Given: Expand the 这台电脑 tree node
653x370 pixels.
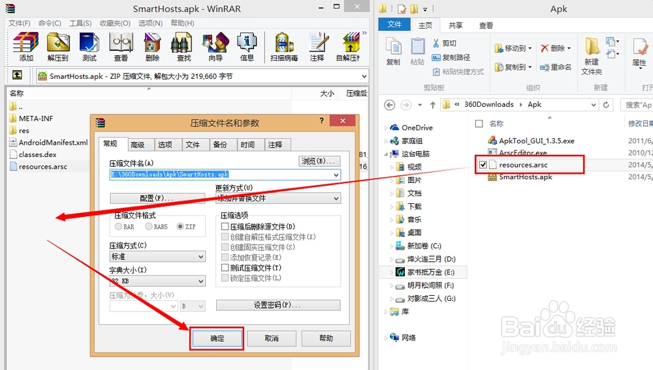Looking at the screenshot, I should (x=386, y=154).
